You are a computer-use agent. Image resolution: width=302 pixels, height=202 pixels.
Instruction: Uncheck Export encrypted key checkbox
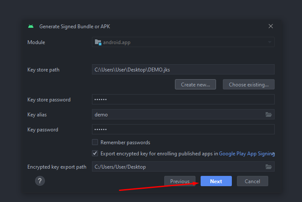click(x=95, y=153)
